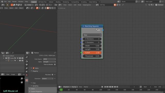This screenshot has width=165, height=93.
Task: Click the pin icon in node editor header
Action: tap(123, 5)
